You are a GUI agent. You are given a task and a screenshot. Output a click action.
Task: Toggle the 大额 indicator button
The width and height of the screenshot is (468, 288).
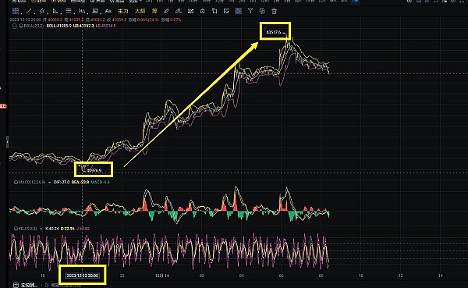[140, 12]
